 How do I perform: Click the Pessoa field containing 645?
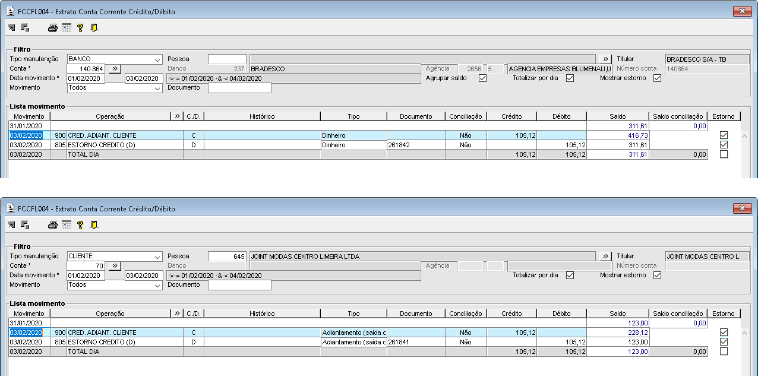(227, 256)
